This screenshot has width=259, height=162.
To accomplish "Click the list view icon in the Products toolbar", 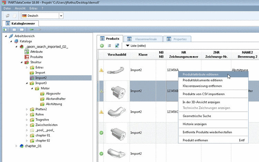I will click(109, 45).
